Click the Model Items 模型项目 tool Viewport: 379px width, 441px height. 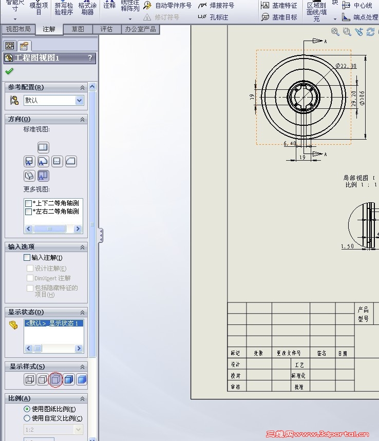(x=39, y=8)
